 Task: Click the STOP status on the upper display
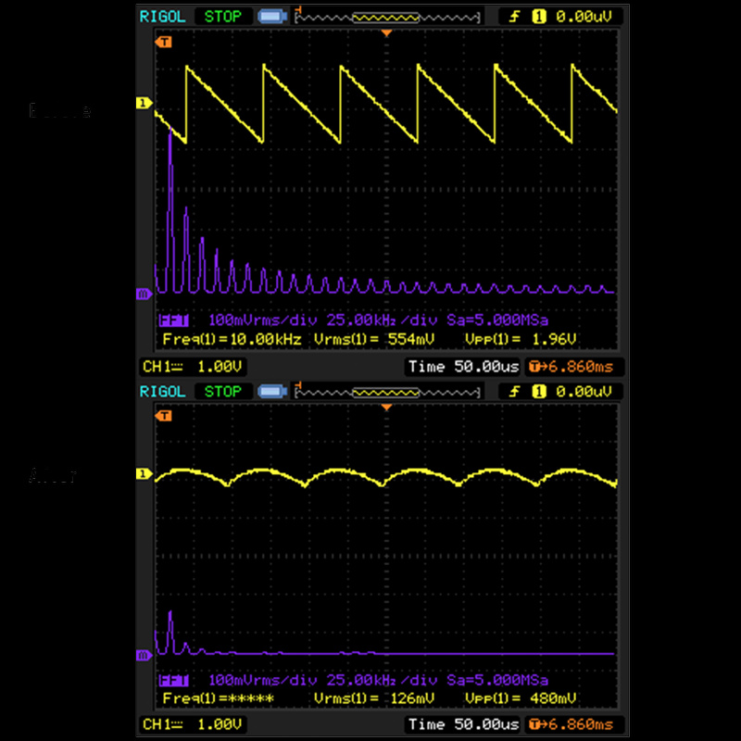[x=222, y=16]
